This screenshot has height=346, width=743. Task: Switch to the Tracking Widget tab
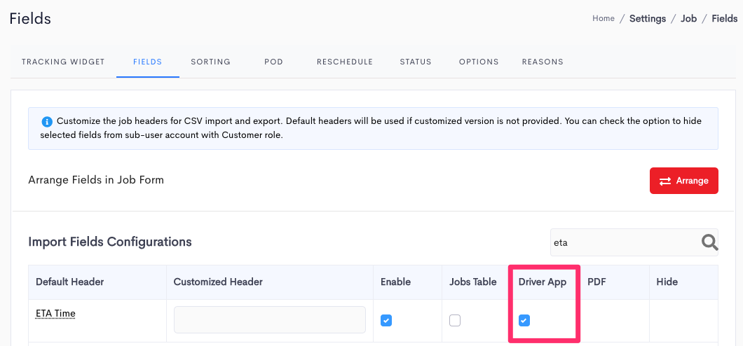point(63,62)
